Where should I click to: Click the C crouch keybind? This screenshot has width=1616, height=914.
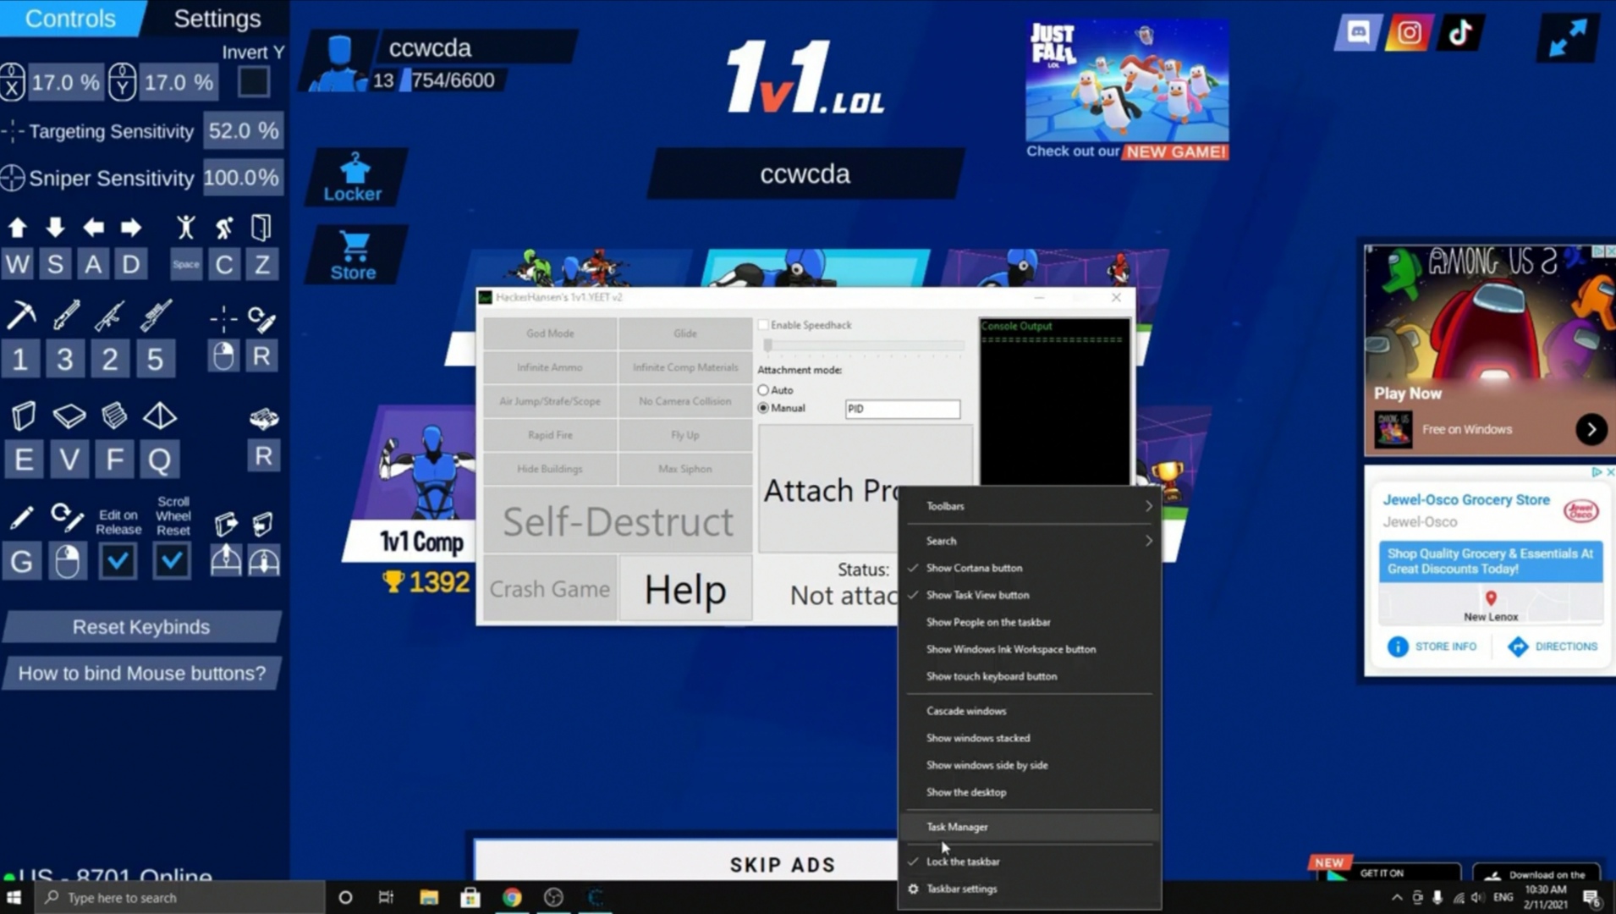(224, 264)
